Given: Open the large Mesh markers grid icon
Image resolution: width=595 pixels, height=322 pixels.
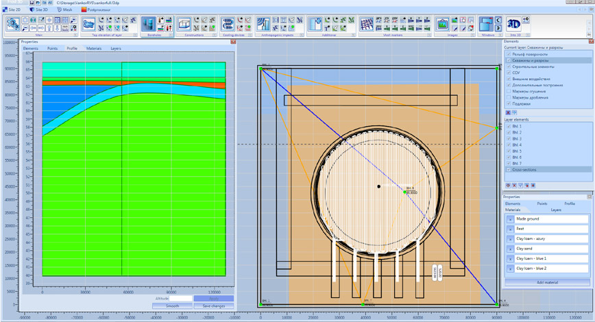Looking at the screenshot, I should (x=367, y=24).
